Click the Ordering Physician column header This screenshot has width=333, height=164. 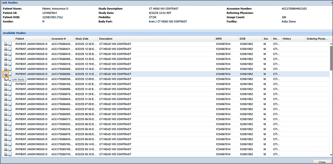tap(317, 39)
